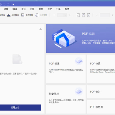Click the redo arrow in the title bar
This screenshot has width=115, height=115.
(8, 4)
